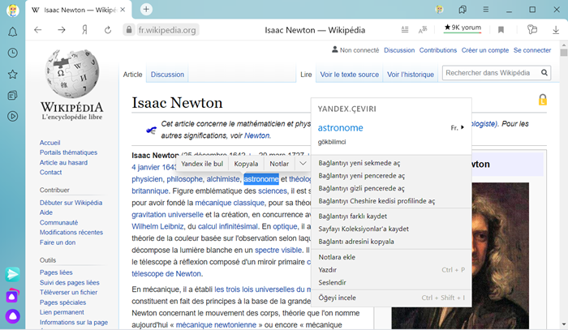568x330 pixels.
Task: Click the page translate icon
Action: (x=423, y=30)
